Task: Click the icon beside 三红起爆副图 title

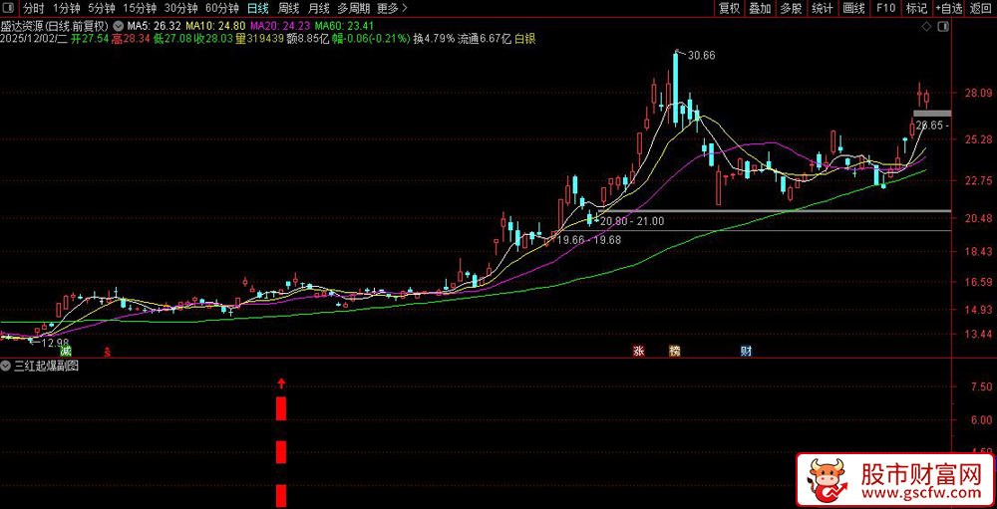Action: [6, 366]
